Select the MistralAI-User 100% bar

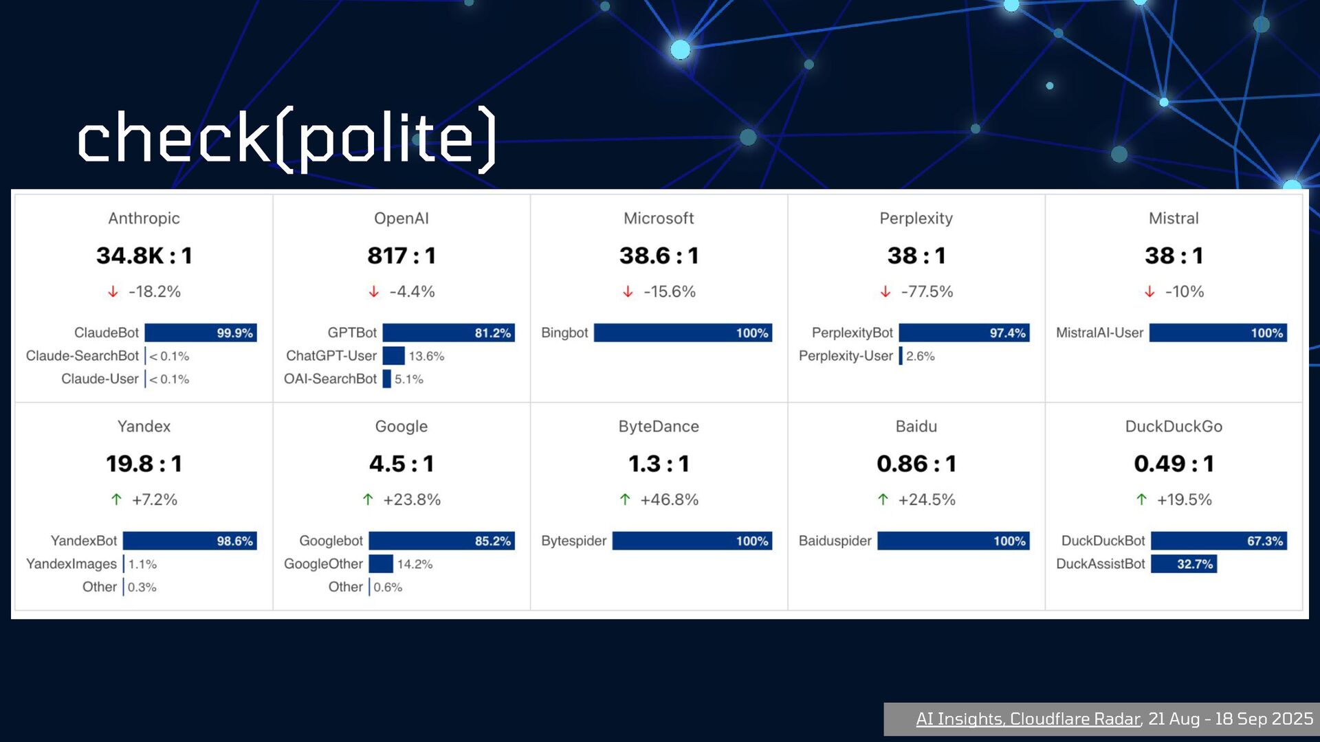[1218, 333]
